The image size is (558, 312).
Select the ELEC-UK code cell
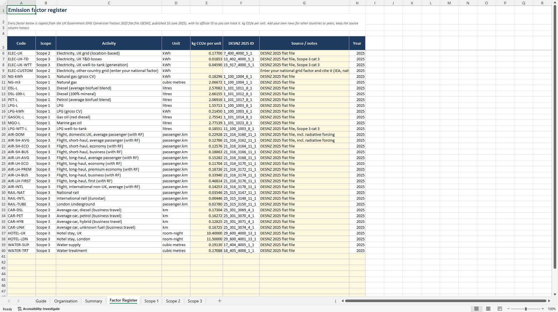tap(21, 53)
